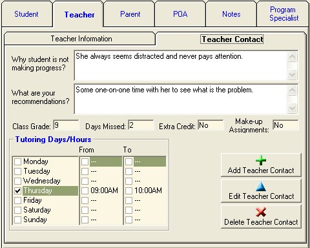Click the Days Missed field
310x248 pixels.
(x=141, y=125)
